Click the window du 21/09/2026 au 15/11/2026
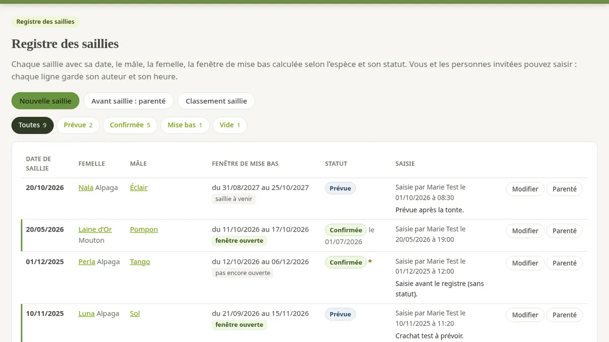 click(x=260, y=314)
